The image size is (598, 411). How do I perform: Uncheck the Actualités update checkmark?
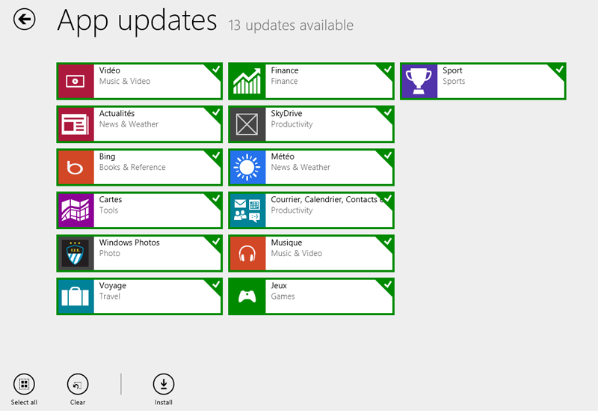click(215, 112)
